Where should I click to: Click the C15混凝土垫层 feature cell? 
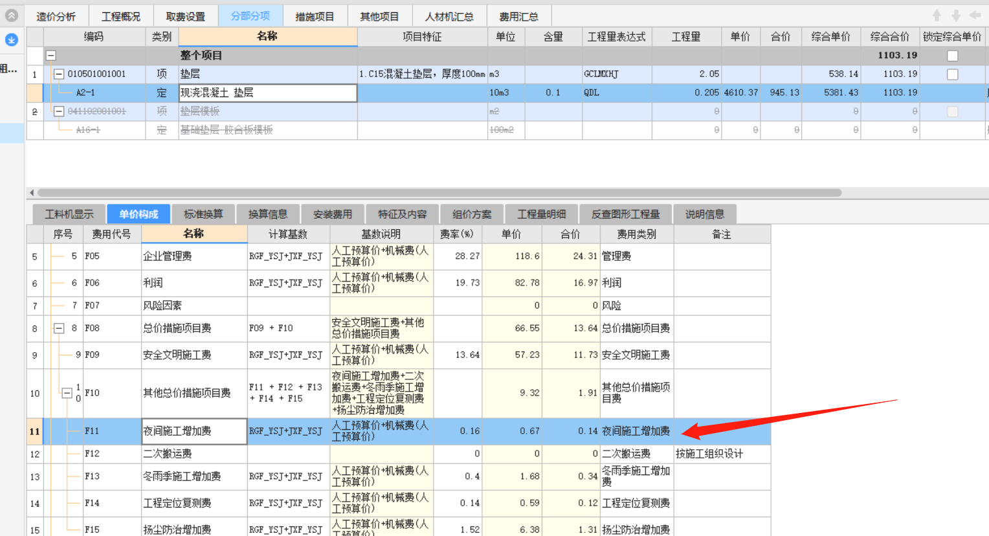[x=422, y=74]
